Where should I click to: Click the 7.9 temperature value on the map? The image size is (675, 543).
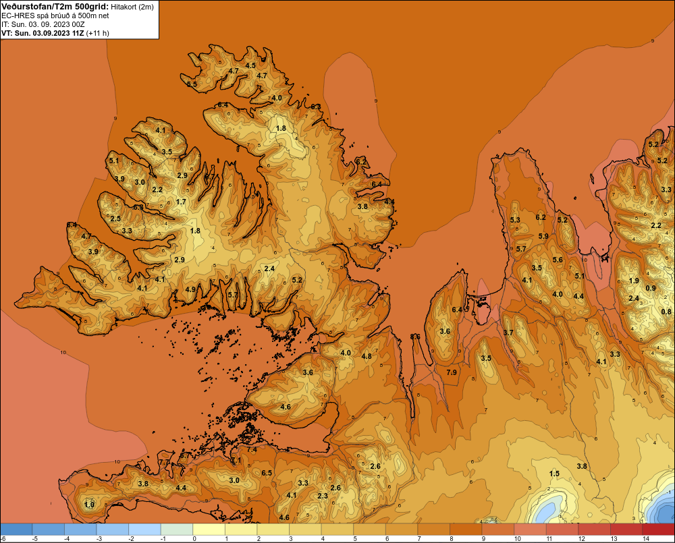tap(452, 372)
